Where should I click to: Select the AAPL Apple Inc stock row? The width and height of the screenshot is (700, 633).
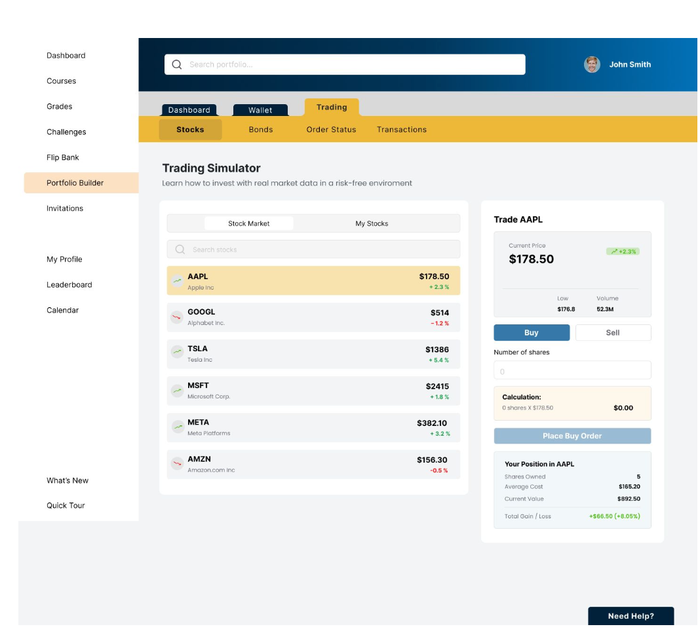click(313, 281)
